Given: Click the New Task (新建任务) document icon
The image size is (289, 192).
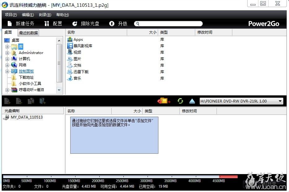Looking at the screenshot, I should point(10,23).
